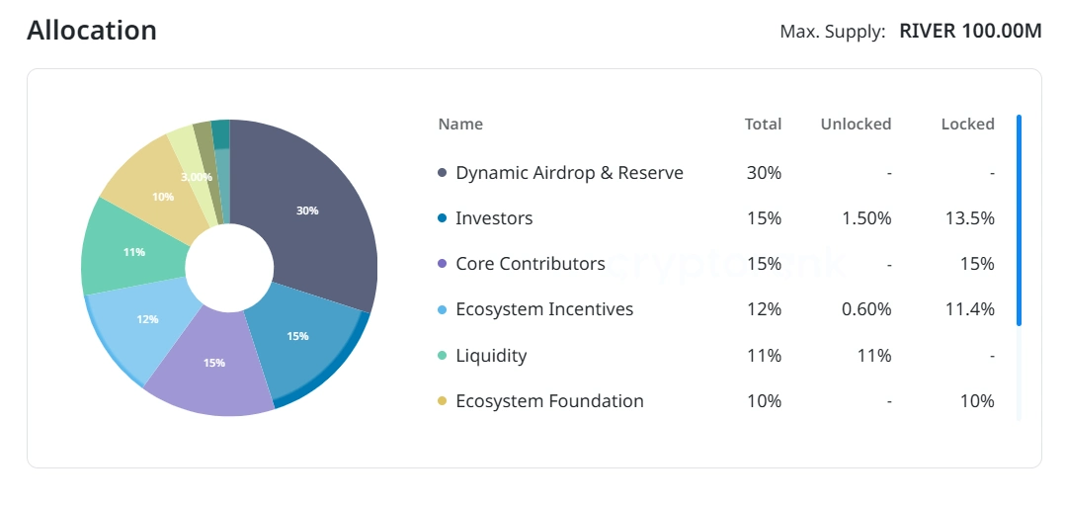Click the Total column header
This screenshot has height=506, width=1065.
click(763, 124)
